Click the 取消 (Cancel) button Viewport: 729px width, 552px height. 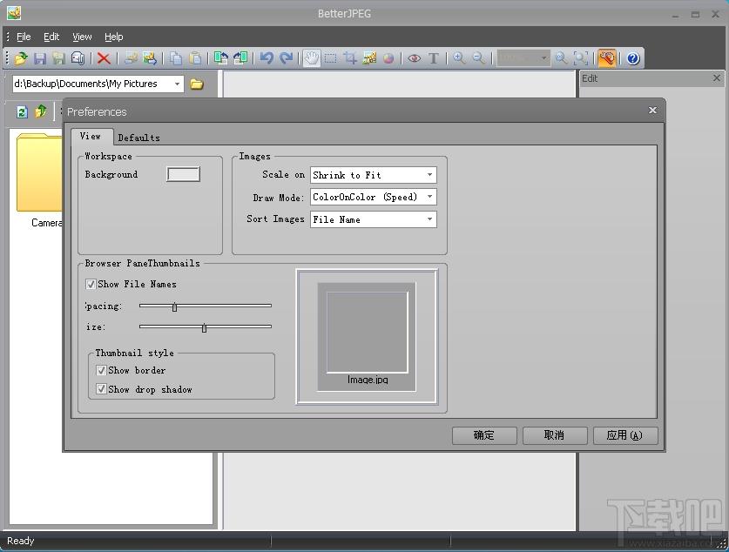(555, 435)
